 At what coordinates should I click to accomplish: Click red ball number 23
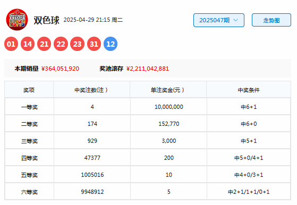click(x=77, y=44)
